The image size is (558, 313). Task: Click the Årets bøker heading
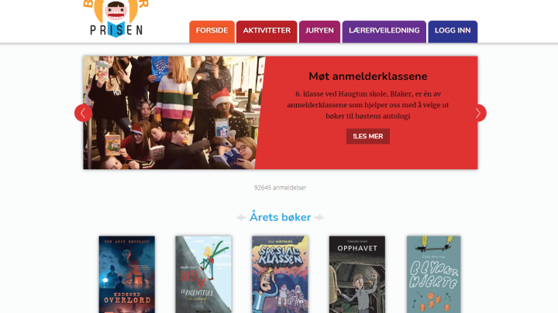[281, 217]
